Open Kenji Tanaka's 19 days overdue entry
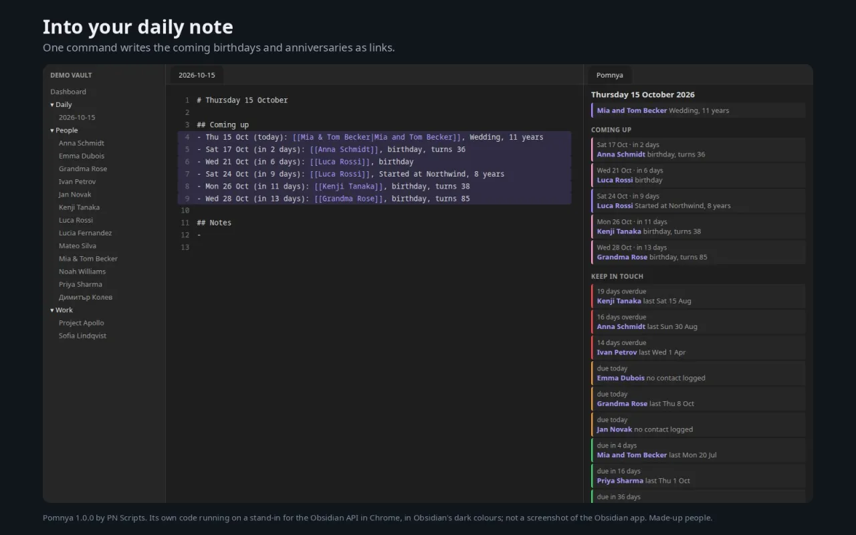 (698, 296)
